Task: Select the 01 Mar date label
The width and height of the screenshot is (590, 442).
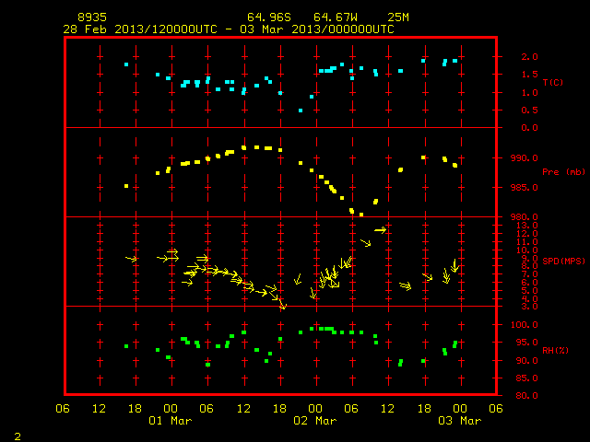Action: point(170,421)
